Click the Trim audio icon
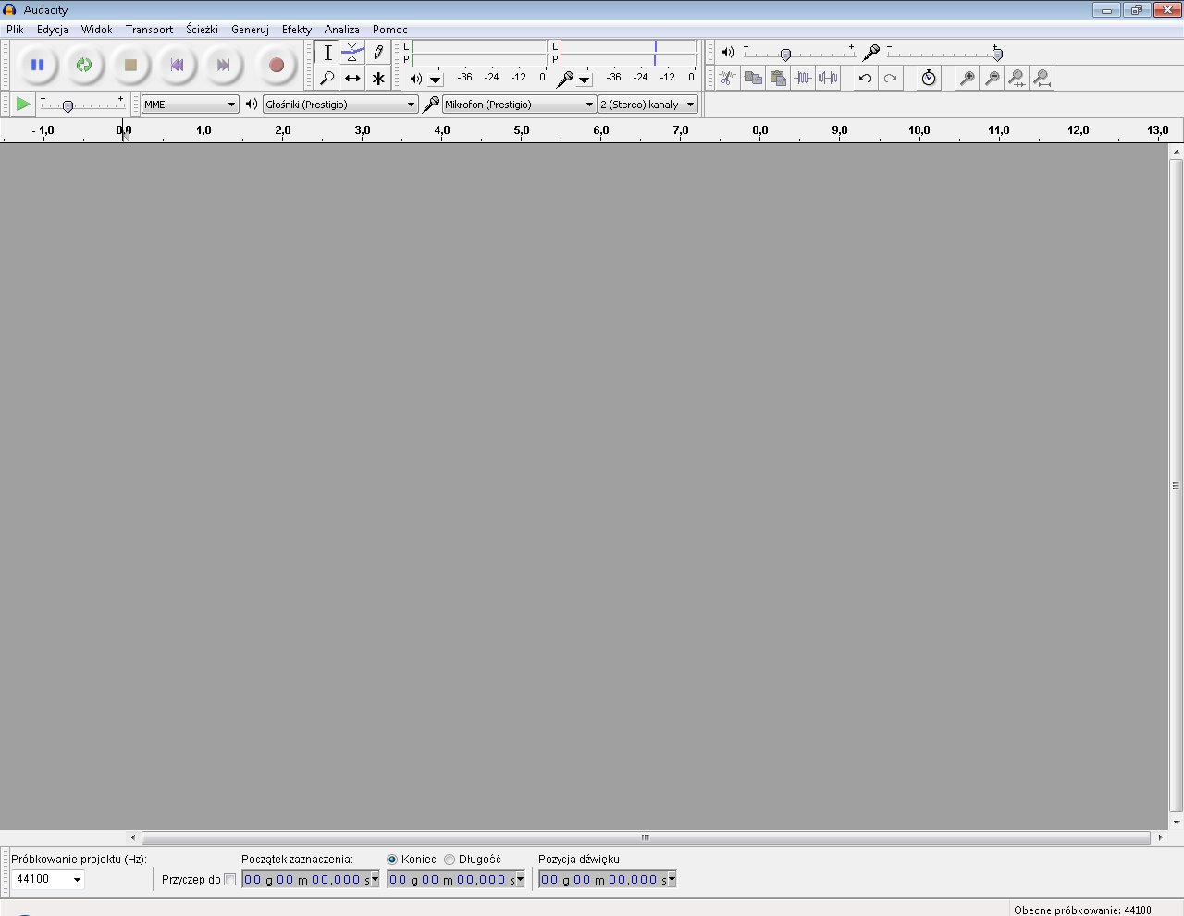The width and height of the screenshot is (1184, 916). pyautogui.click(x=803, y=79)
